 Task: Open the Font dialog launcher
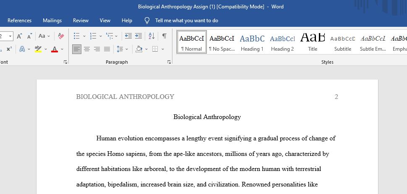point(65,62)
